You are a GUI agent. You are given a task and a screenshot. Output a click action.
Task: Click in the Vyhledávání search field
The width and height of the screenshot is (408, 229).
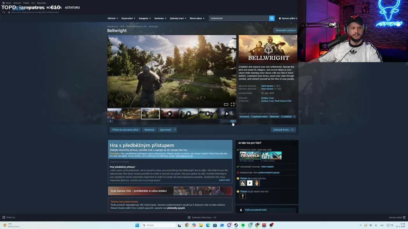coord(239,18)
